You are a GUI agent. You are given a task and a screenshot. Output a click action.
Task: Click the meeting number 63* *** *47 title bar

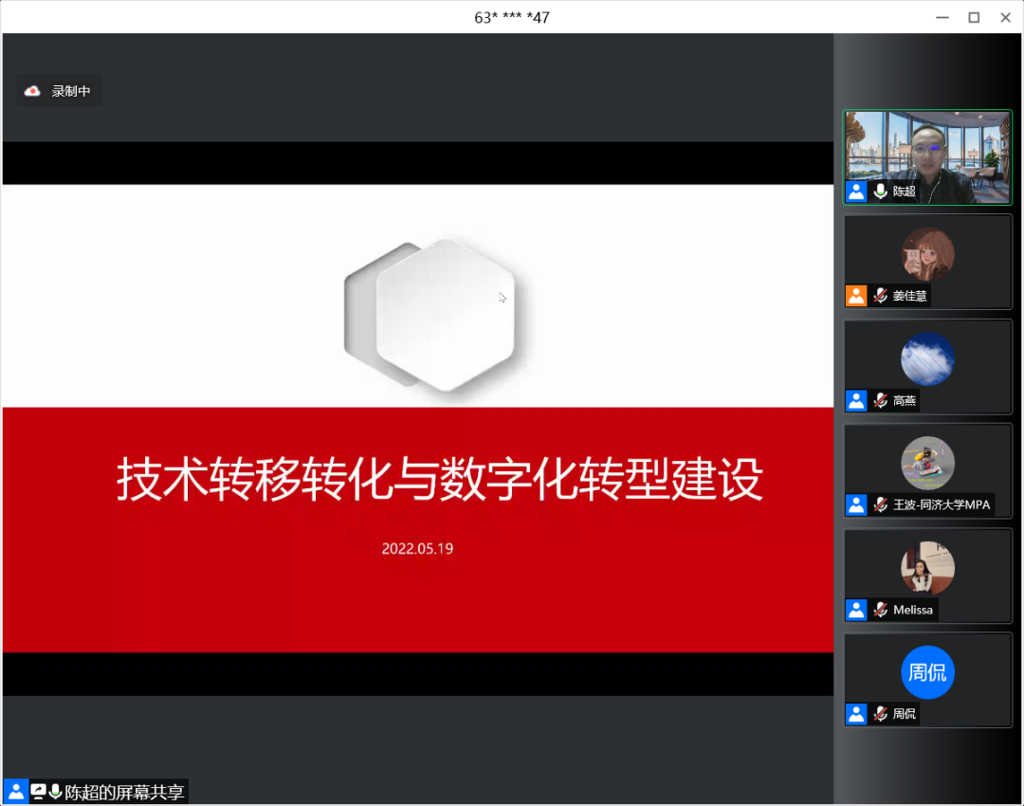pyautogui.click(x=512, y=17)
